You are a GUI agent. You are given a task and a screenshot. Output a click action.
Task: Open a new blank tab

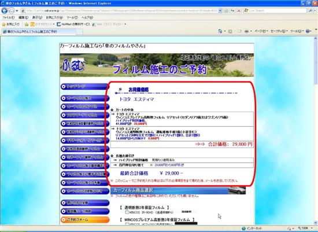tap(79, 32)
